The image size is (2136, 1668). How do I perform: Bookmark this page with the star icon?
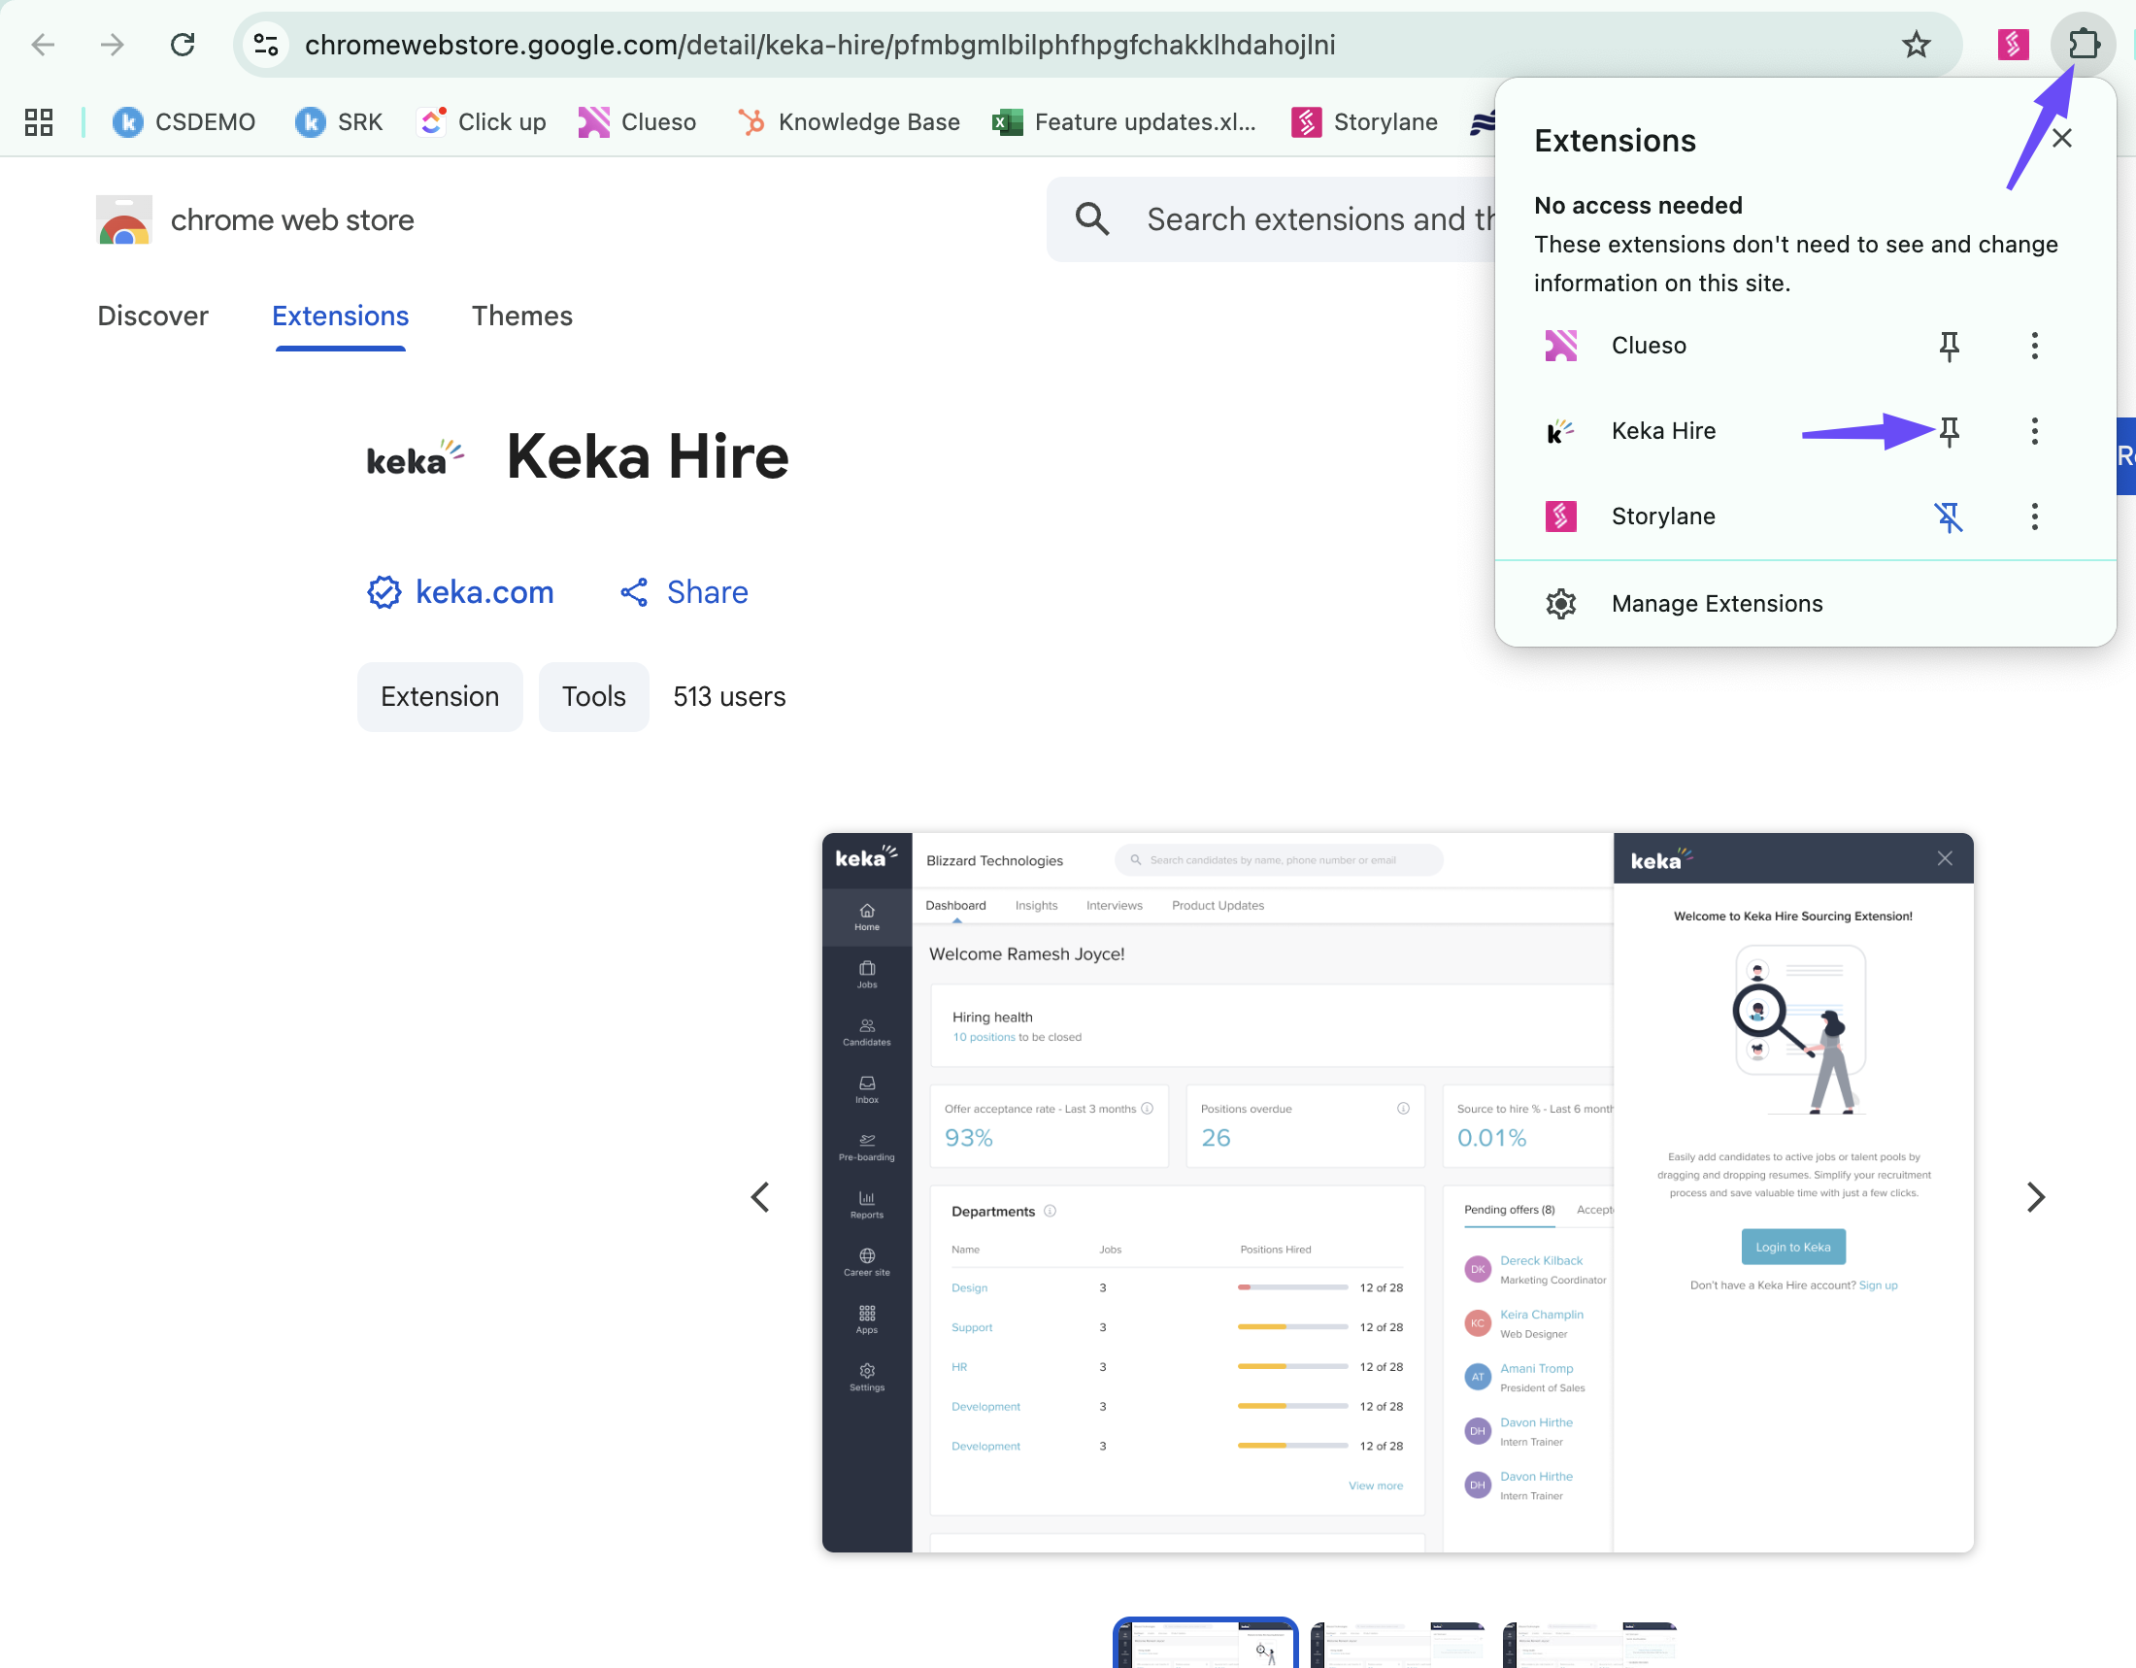click(x=1916, y=44)
